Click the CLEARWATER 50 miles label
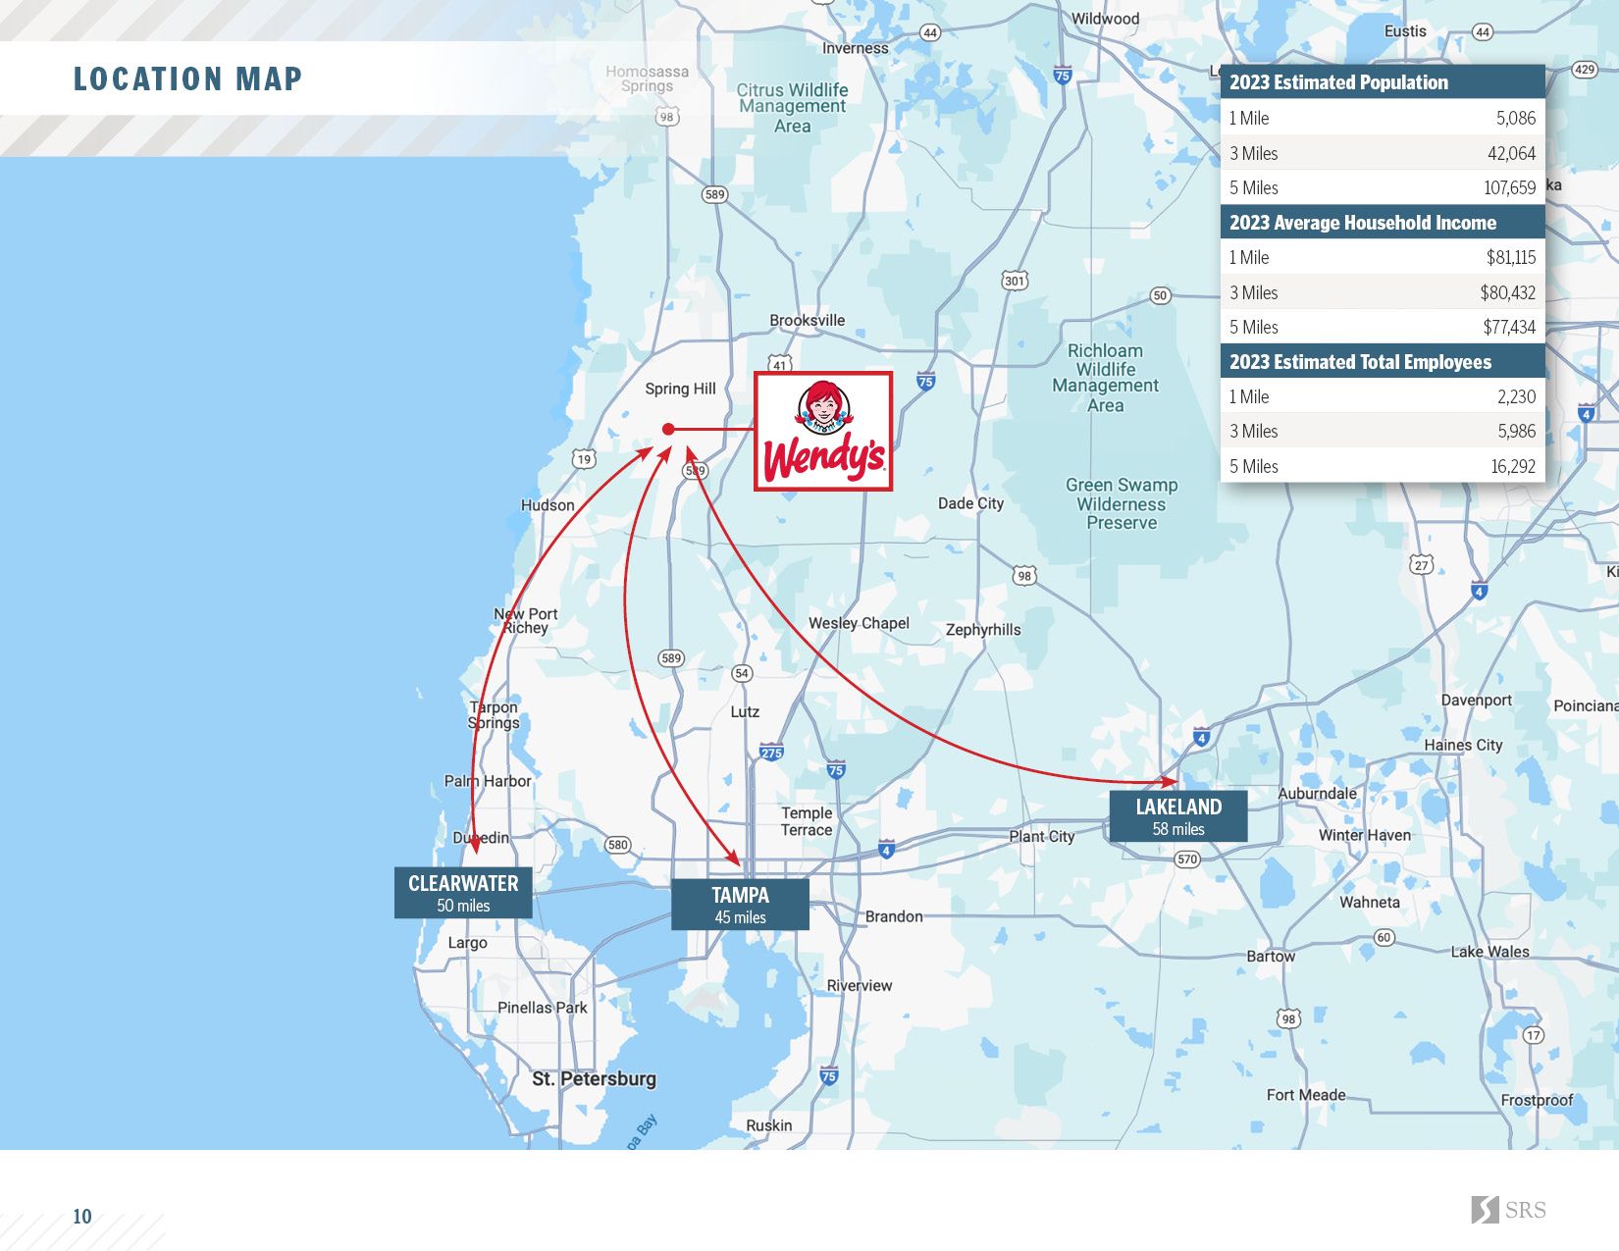The image size is (1619, 1251). (463, 893)
